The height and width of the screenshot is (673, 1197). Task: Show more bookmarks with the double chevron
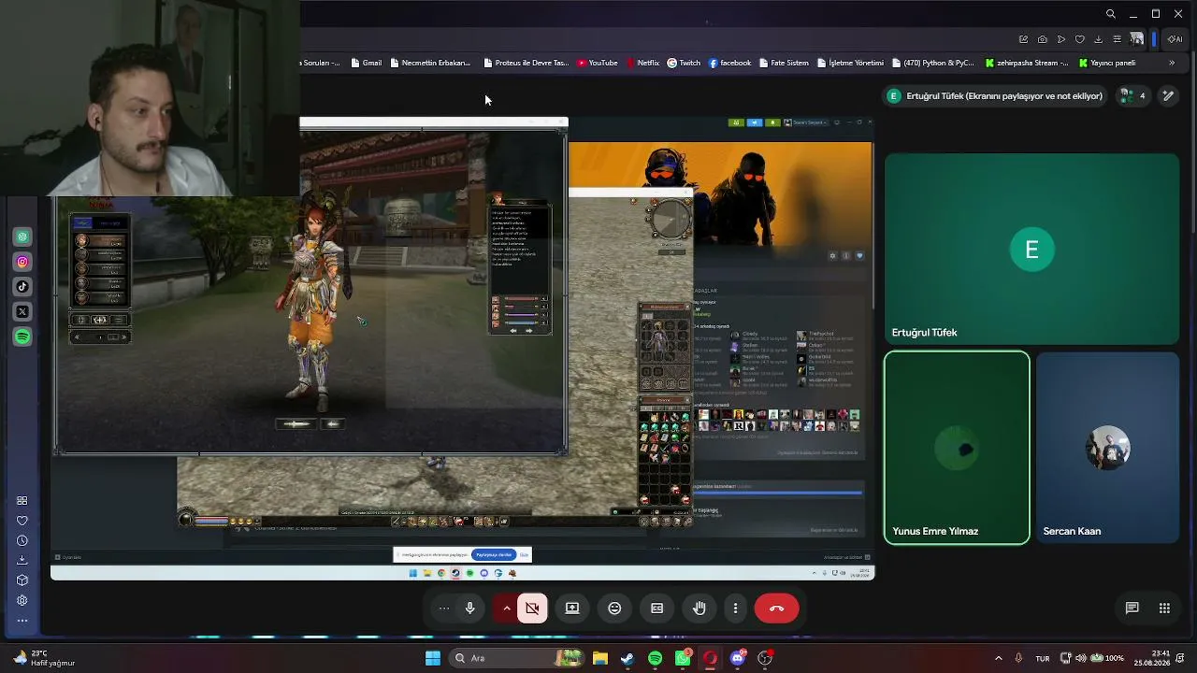[x=1172, y=63]
